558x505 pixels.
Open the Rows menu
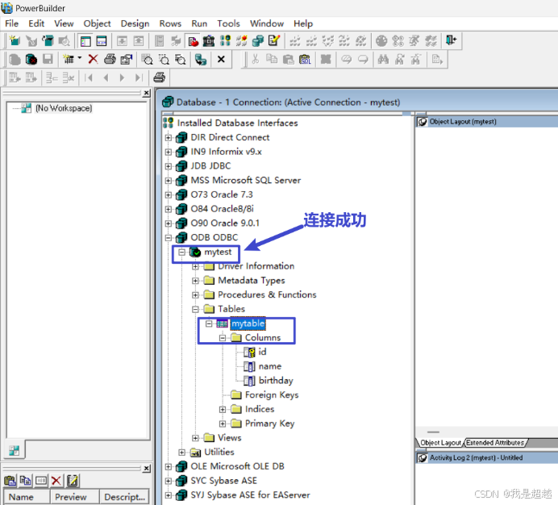click(170, 23)
